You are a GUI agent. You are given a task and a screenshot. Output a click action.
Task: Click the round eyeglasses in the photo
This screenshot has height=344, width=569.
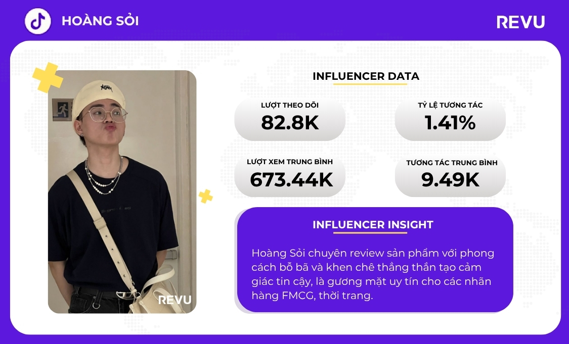click(106, 115)
